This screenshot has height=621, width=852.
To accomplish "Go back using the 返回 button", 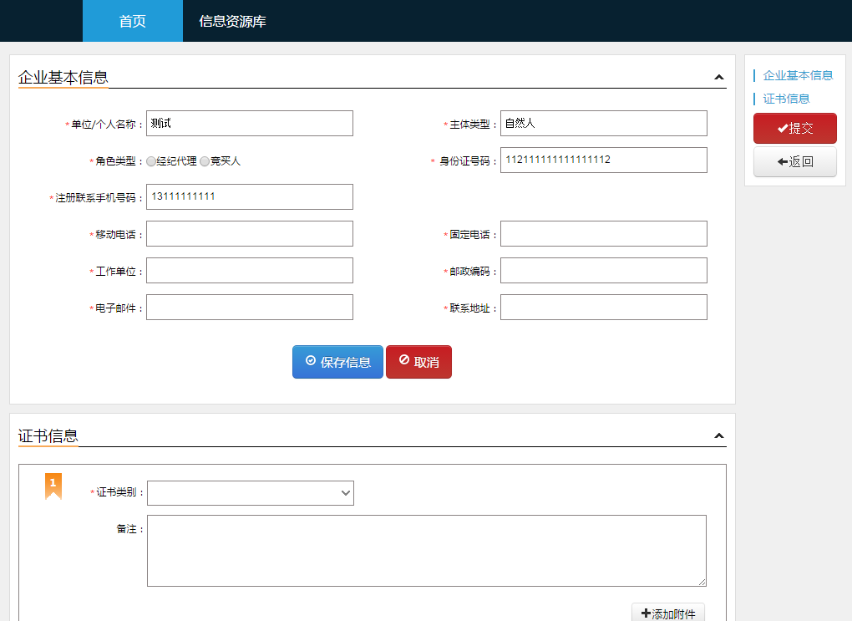I will pyautogui.click(x=794, y=162).
